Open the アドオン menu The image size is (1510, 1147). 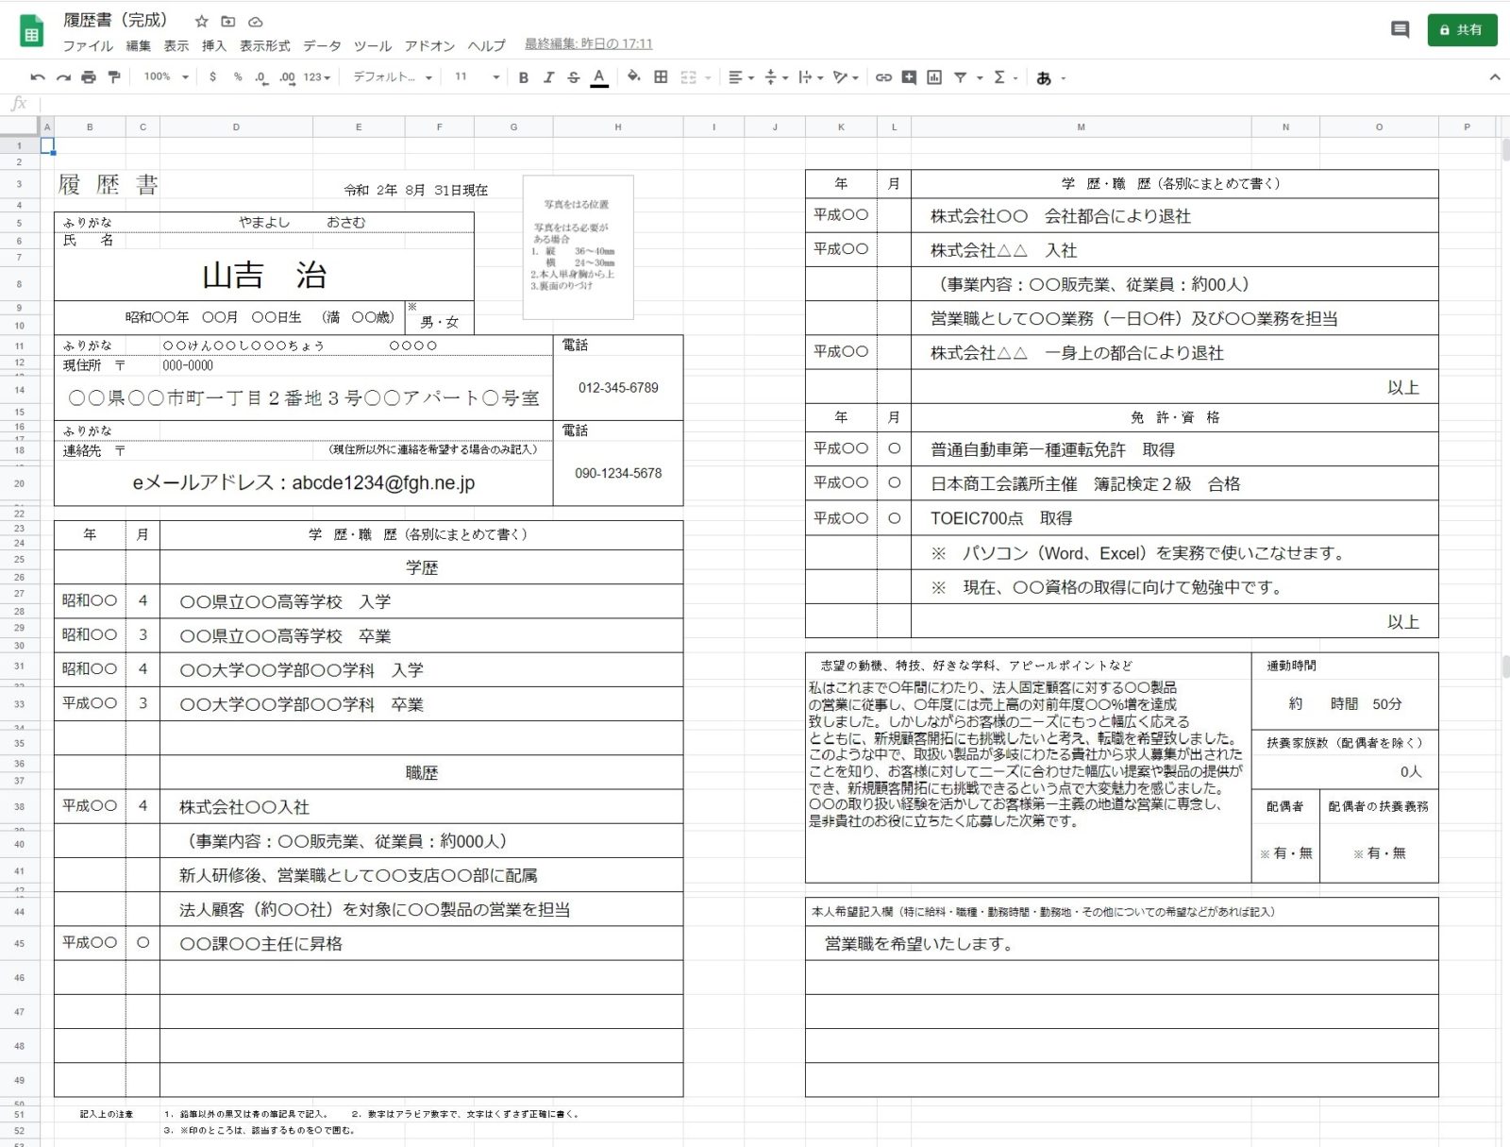pyautogui.click(x=429, y=45)
